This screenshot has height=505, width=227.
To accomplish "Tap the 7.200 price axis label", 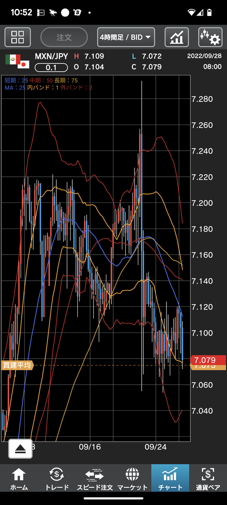I will point(202,203).
